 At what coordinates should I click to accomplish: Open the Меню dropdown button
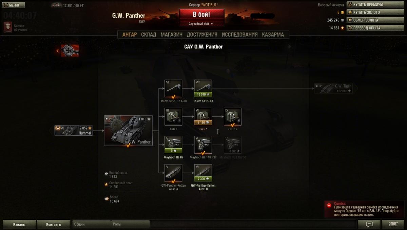click(x=13, y=5)
